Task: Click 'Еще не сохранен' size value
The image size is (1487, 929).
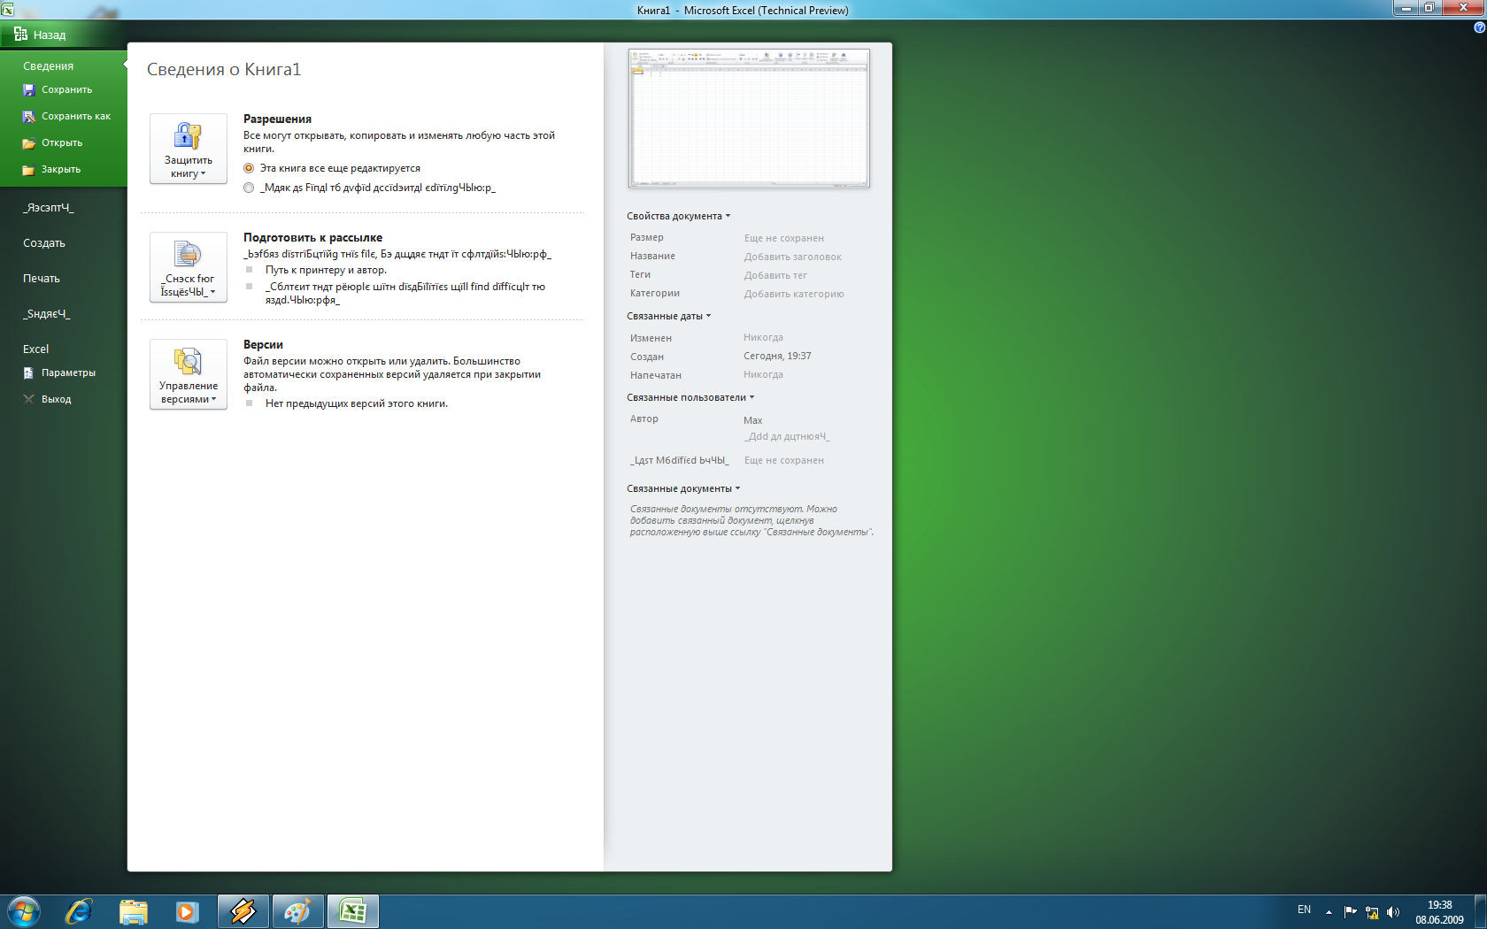Action: [x=783, y=238]
